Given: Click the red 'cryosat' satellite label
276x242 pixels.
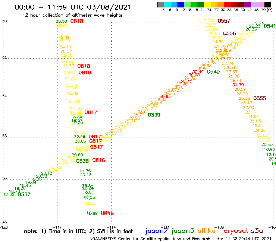Looking at the screenshot, I should (236, 231).
